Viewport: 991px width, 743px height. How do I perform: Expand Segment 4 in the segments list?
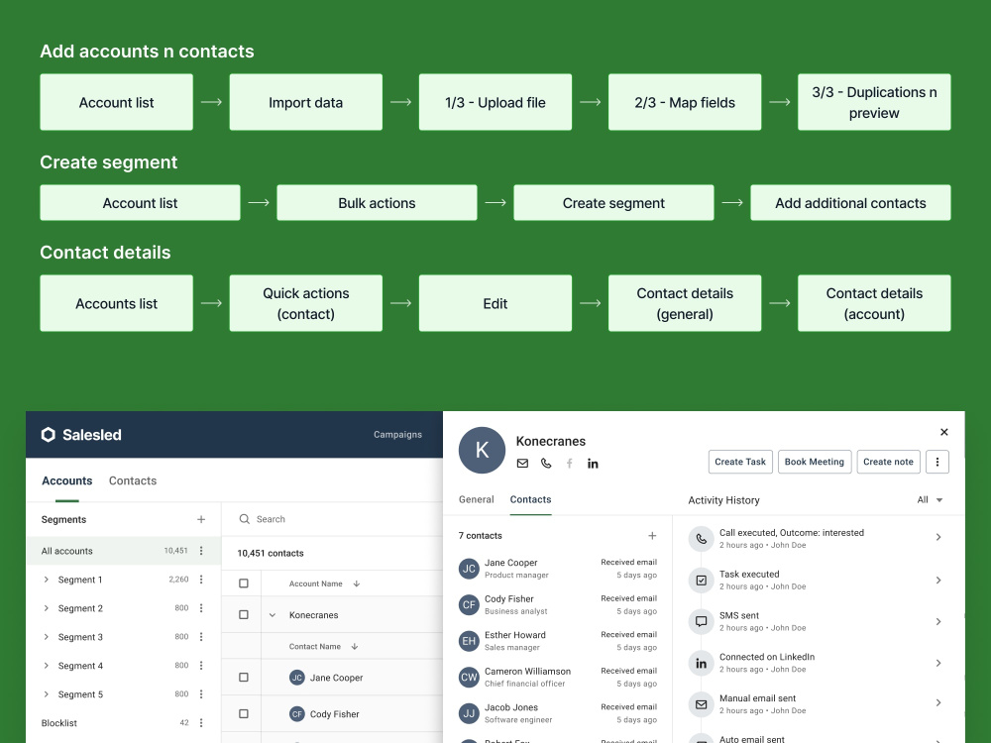pos(47,666)
